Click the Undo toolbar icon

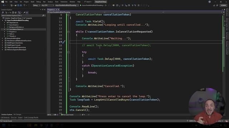(24, 5)
